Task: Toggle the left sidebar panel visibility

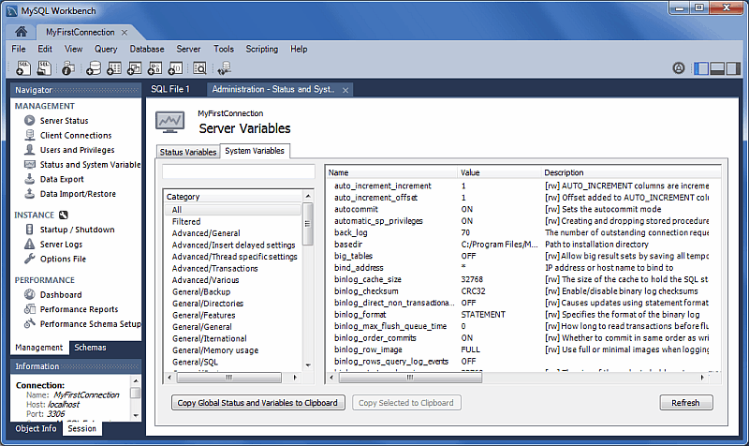Action: click(702, 68)
